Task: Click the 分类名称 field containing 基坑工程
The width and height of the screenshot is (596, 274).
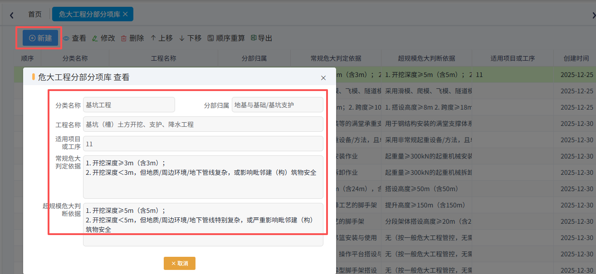Action: (x=129, y=105)
